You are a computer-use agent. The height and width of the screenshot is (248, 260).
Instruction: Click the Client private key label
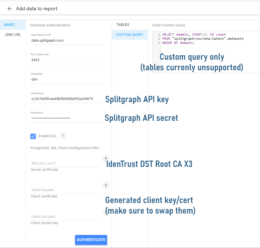(44, 223)
